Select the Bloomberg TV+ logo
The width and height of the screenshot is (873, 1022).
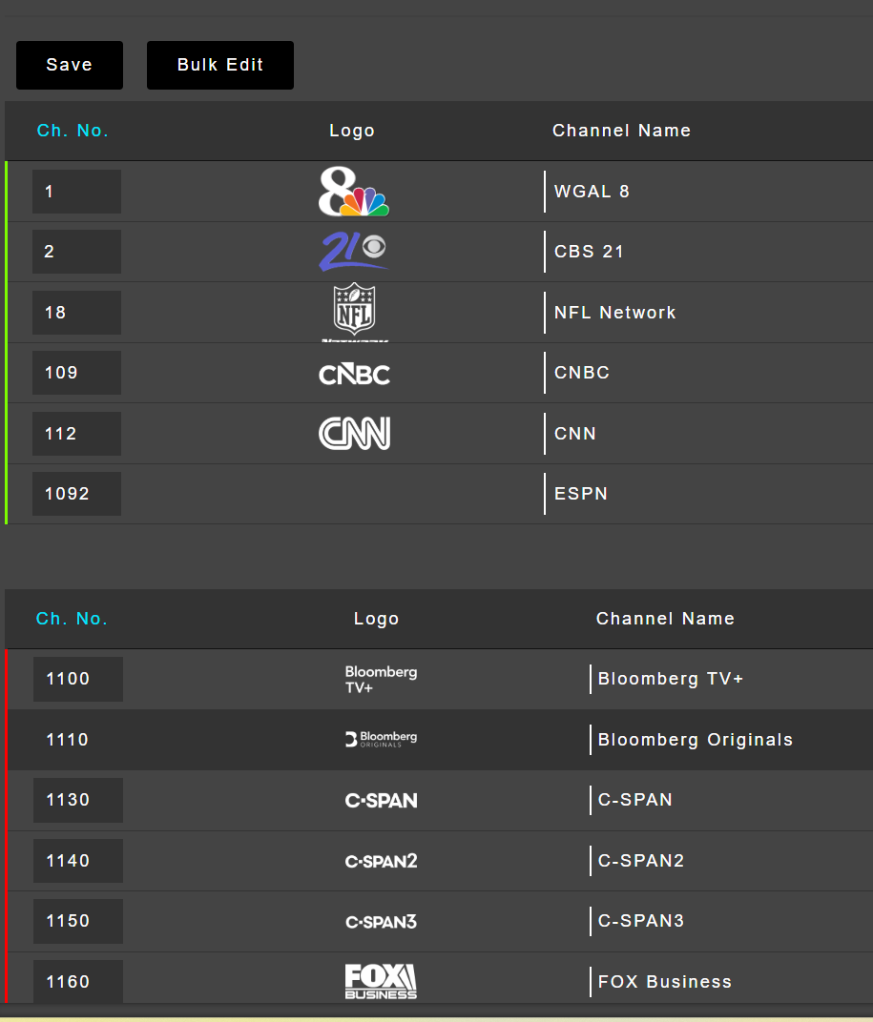(381, 680)
